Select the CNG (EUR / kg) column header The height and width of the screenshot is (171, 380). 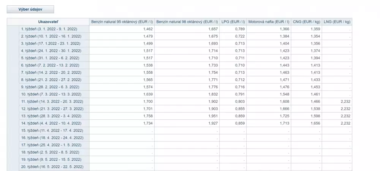tap(307, 22)
